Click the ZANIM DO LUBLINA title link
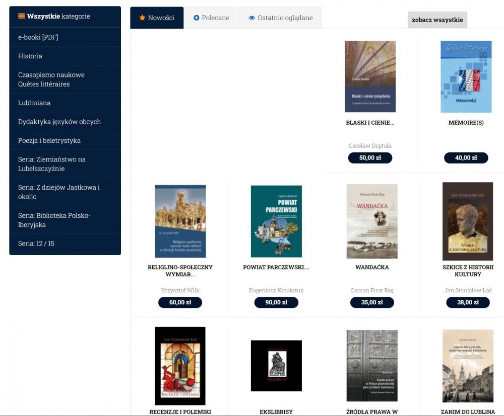504x416 pixels. (468, 412)
